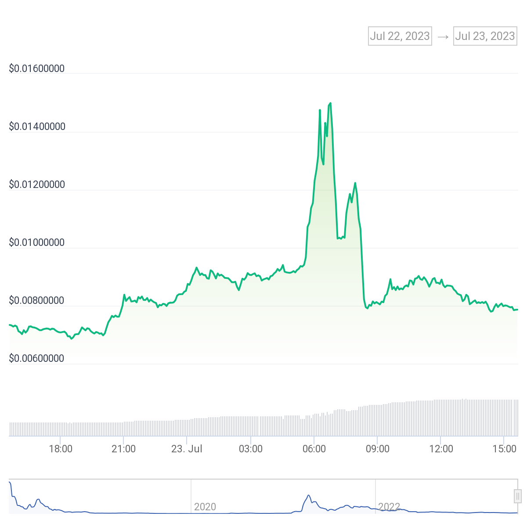Screen dimensions: 527x527
Task: Click the $0.00600000 price gridline label
Action: pos(37,358)
